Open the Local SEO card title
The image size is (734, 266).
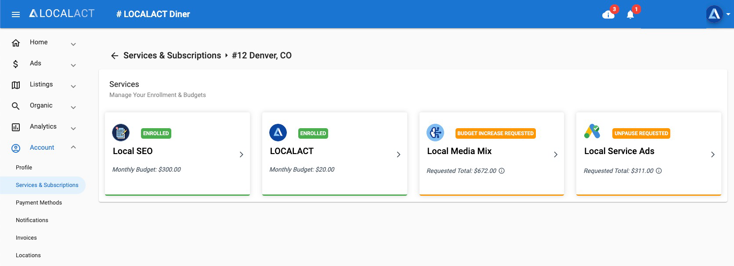133,151
